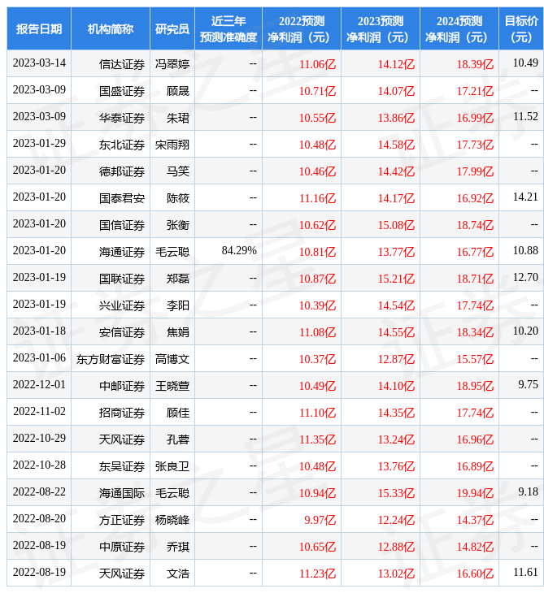Sort by 2022预测净利润 column header

tap(302, 28)
